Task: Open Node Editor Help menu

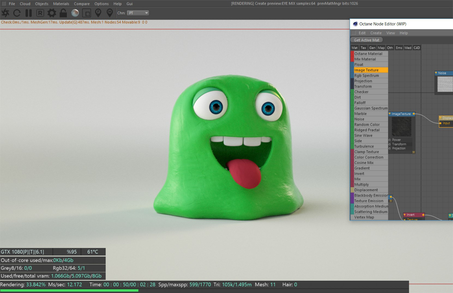Action: 404,33
